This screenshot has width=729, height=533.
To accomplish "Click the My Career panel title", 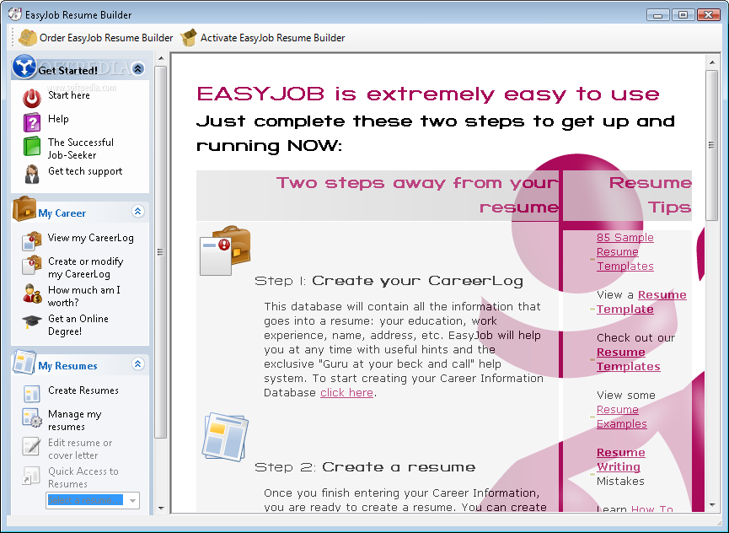I will click(x=62, y=213).
